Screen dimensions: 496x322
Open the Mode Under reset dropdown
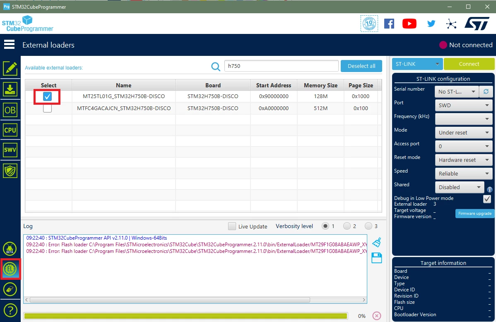[x=464, y=132]
